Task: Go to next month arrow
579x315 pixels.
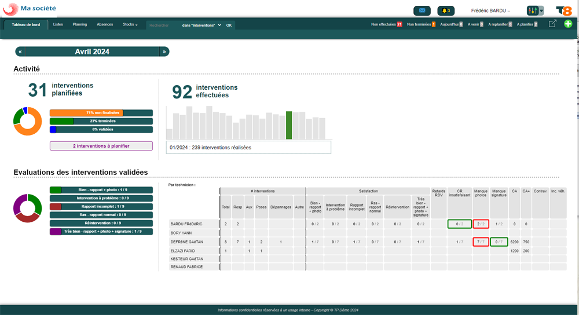Action: click(164, 52)
